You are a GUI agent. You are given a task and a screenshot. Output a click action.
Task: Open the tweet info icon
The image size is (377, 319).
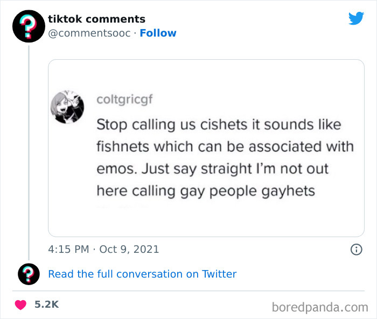click(355, 249)
